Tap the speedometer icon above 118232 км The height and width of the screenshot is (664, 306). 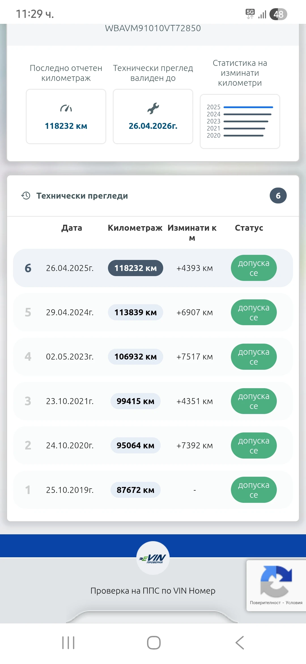(66, 108)
